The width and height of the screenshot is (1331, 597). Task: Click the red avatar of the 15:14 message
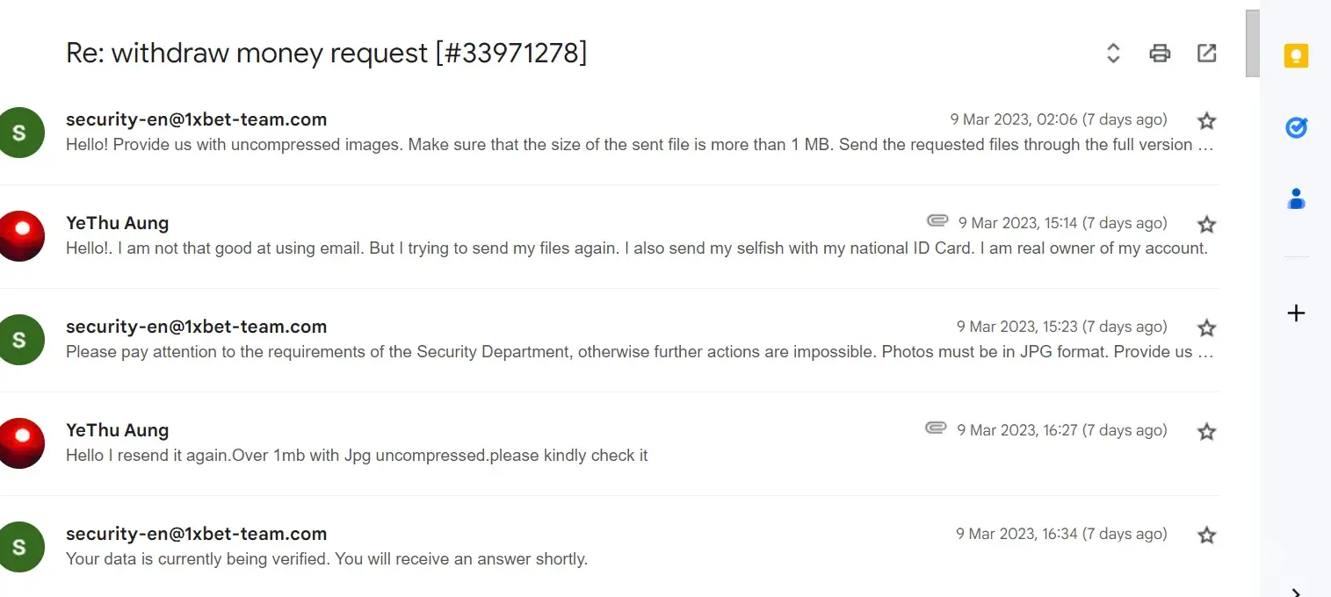20,235
